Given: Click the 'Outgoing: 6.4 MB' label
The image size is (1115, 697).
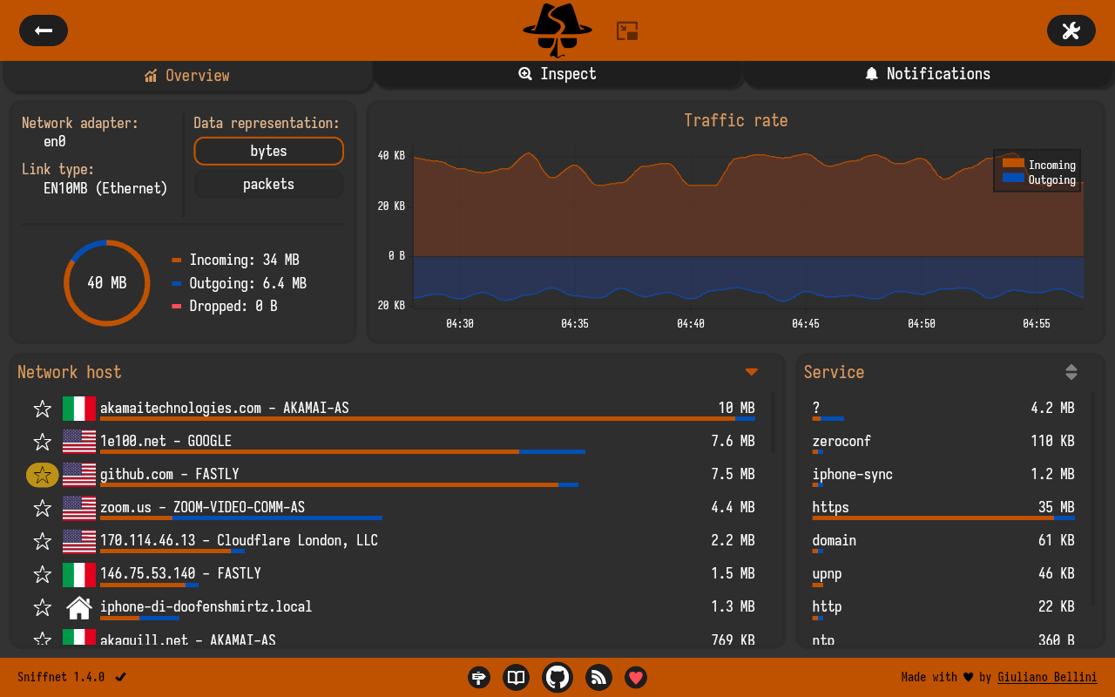Looking at the screenshot, I should tap(248, 283).
